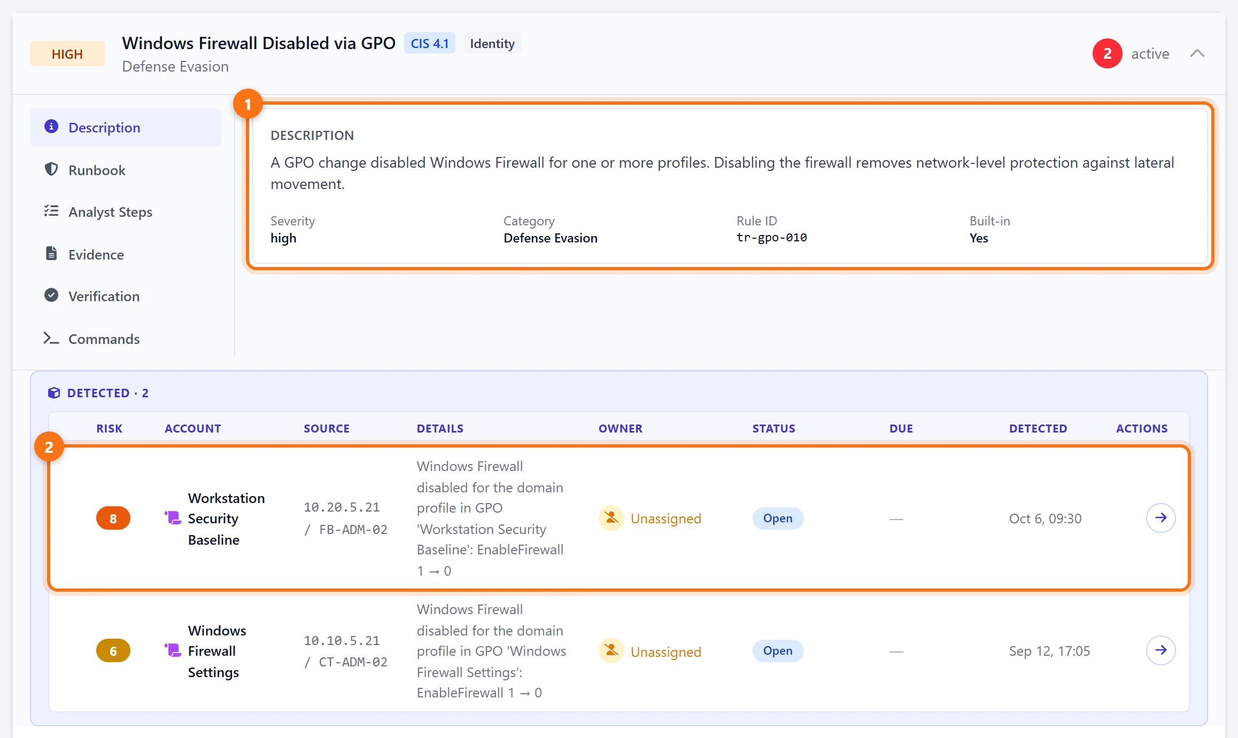Viewport: 1238px width, 738px height.
Task: Click Windows Firewall Settings scroll icon
Action: pos(173,650)
